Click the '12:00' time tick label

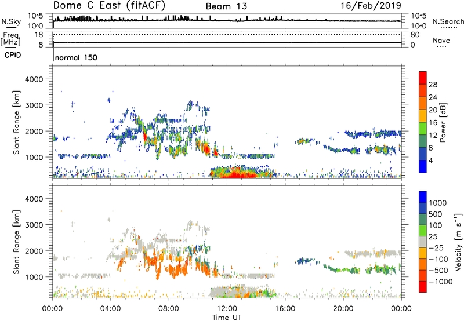pyautogui.click(x=227, y=309)
